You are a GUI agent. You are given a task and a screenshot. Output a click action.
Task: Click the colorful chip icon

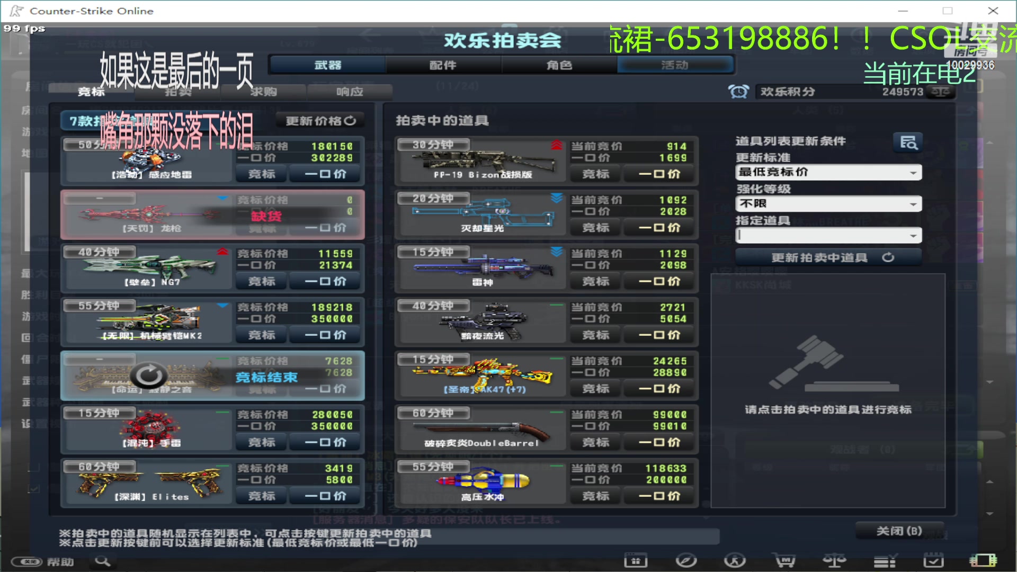tap(983, 560)
